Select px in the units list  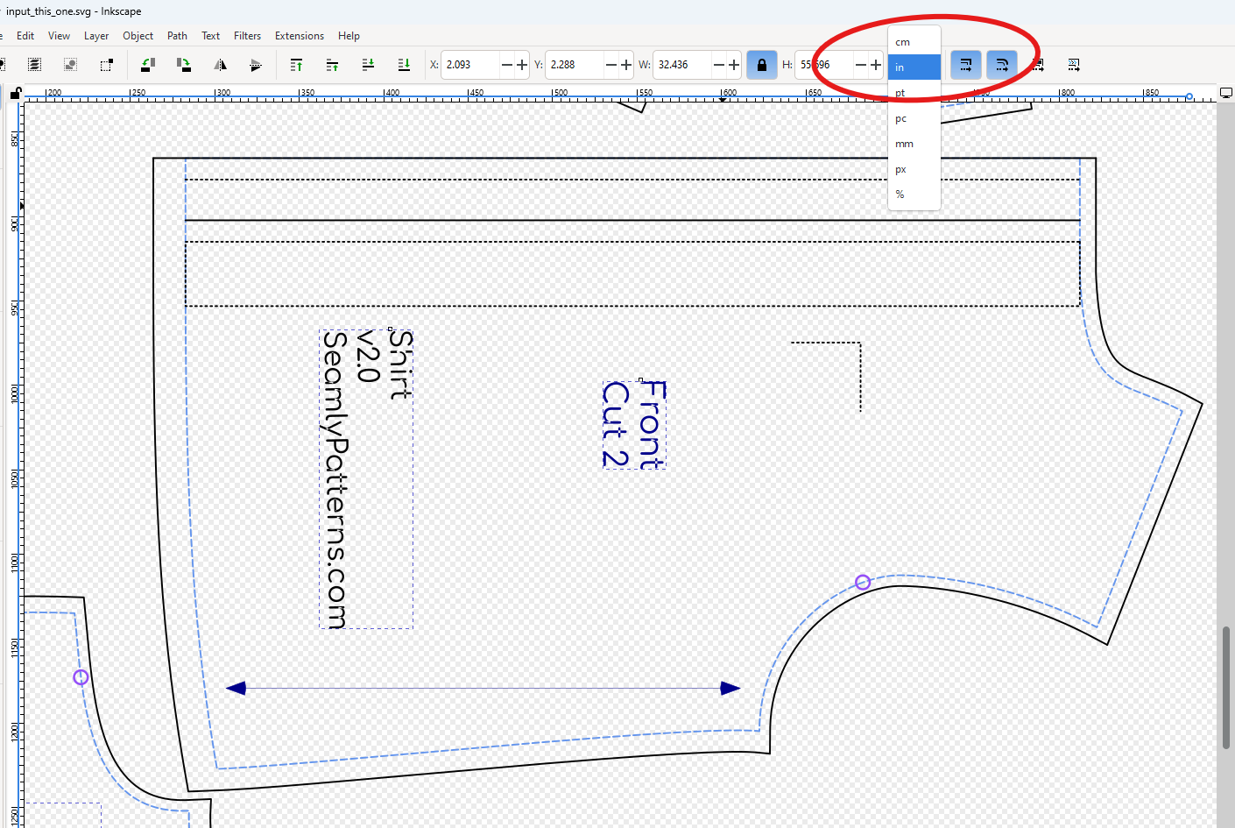point(900,169)
